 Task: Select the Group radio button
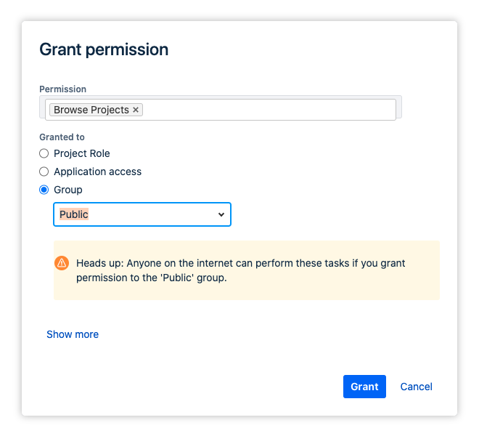click(44, 190)
